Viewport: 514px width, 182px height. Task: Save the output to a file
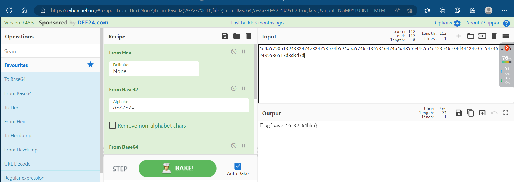[459, 113]
